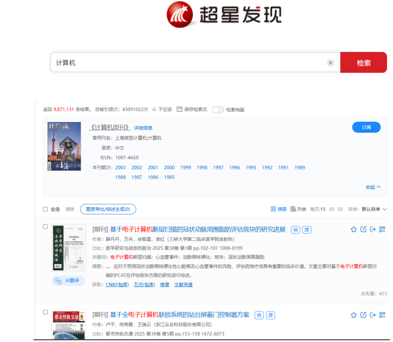Click the AI翻译 button

coord(68,281)
